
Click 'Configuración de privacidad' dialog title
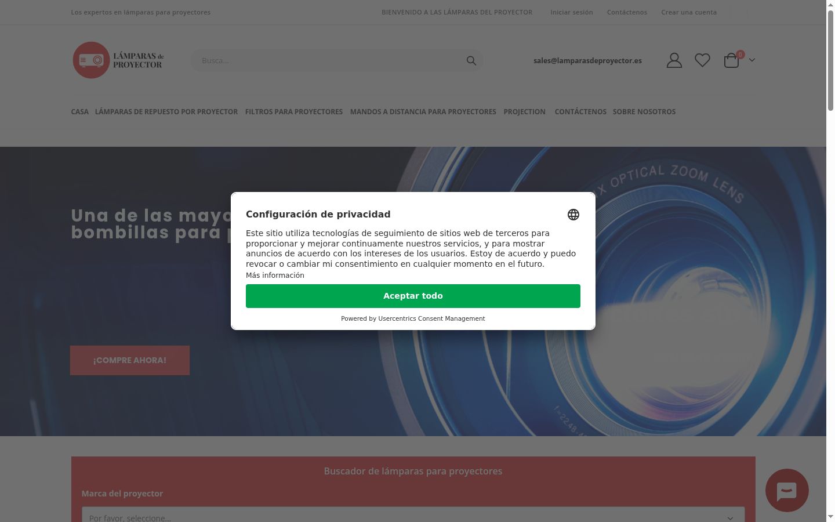coord(318,214)
